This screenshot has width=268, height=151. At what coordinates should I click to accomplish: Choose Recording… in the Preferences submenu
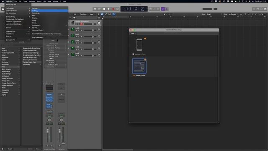49,13
